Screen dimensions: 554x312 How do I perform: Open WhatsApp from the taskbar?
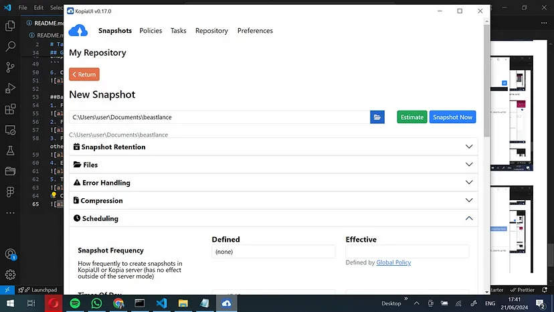coord(96,303)
